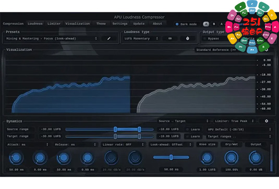The image size is (279, 189).
Task: Open the Release: ms dropdown
Action: click(76, 145)
